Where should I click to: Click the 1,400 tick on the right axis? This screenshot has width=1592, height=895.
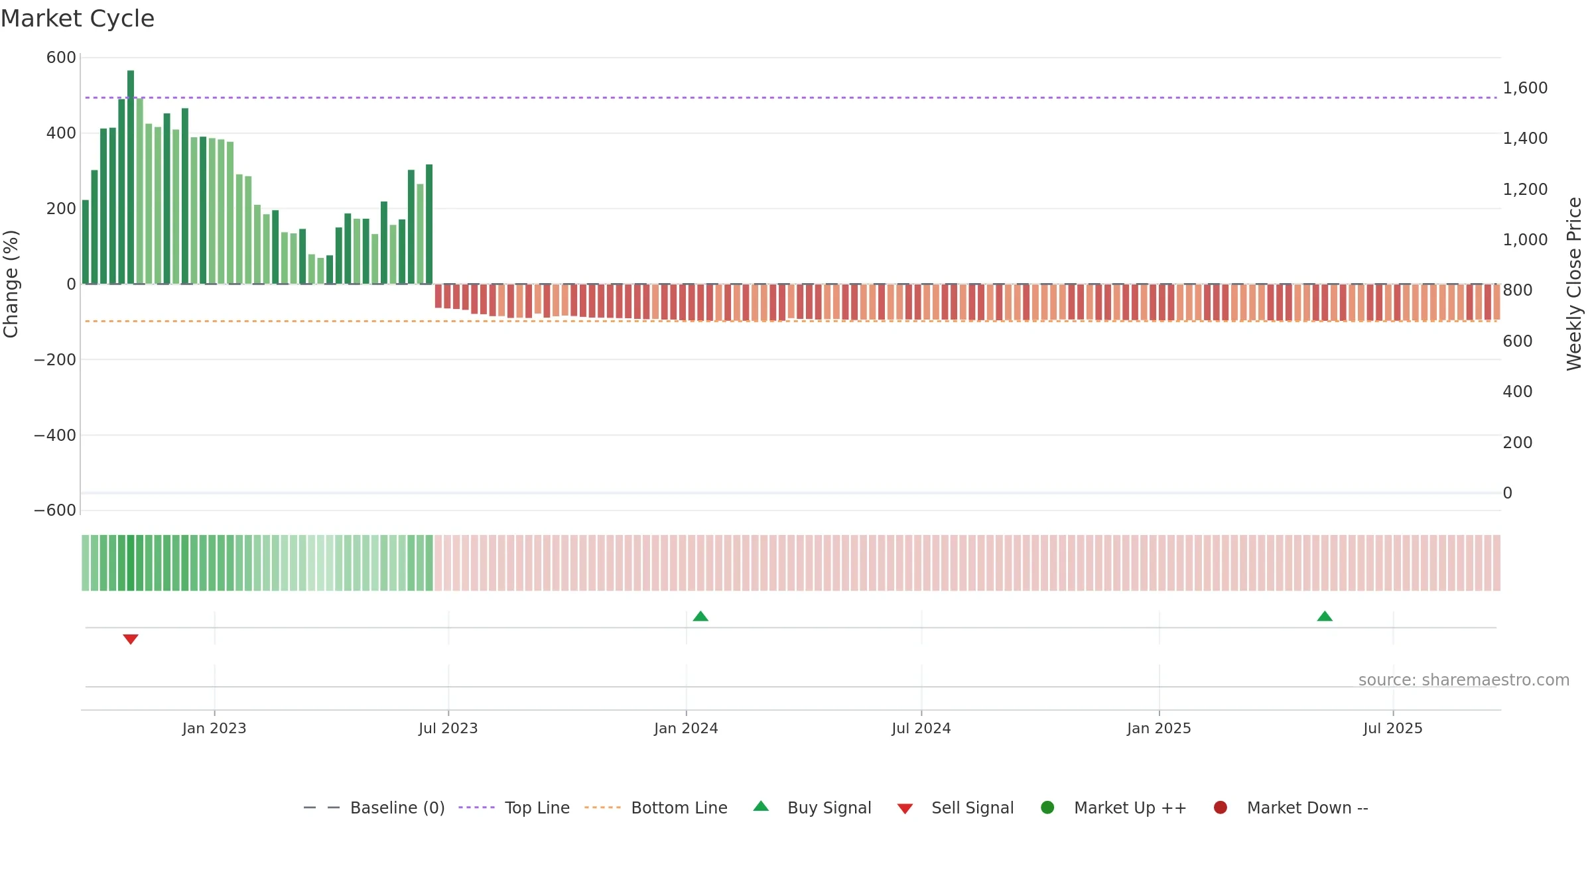tap(1525, 139)
